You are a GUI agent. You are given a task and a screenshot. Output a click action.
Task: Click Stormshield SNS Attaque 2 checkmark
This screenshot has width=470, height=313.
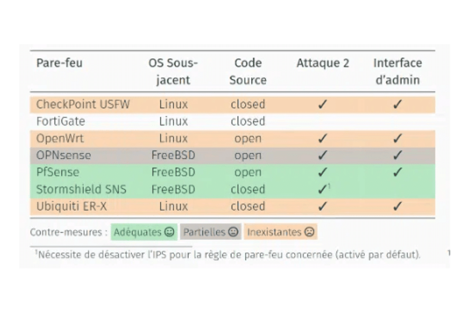(x=323, y=189)
